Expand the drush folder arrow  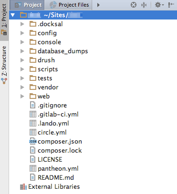pyautogui.click(x=22, y=60)
